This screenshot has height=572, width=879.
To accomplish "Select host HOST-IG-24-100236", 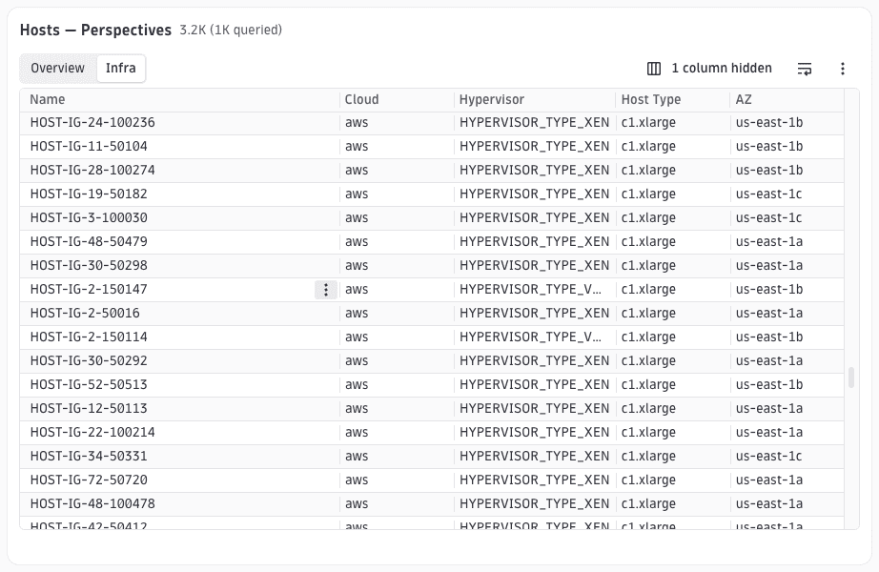I will [x=92, y=123].
